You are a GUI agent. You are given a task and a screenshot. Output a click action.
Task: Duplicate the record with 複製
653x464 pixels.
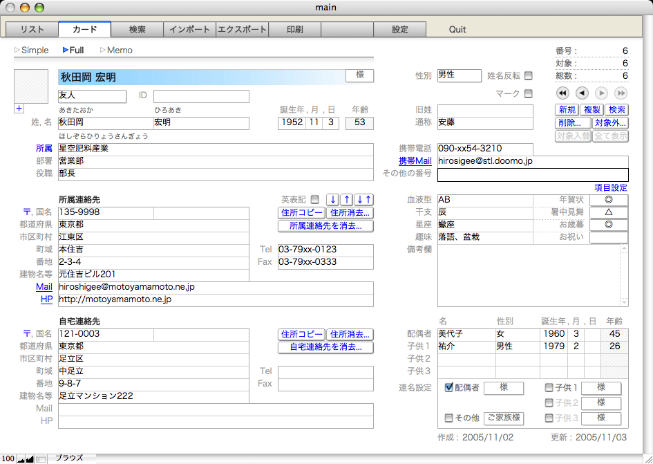point(592,110)
